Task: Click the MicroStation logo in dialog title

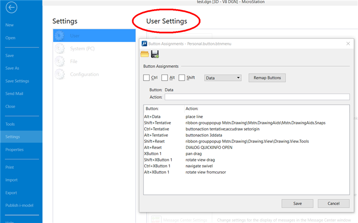Action: 144,44
